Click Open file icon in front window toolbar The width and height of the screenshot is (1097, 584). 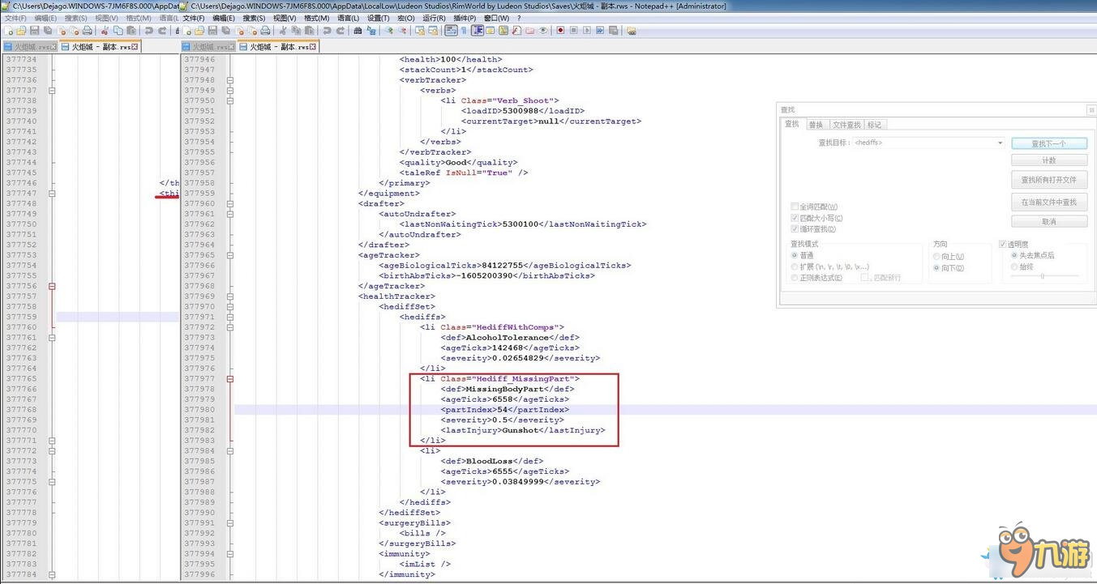click(199, 31)
